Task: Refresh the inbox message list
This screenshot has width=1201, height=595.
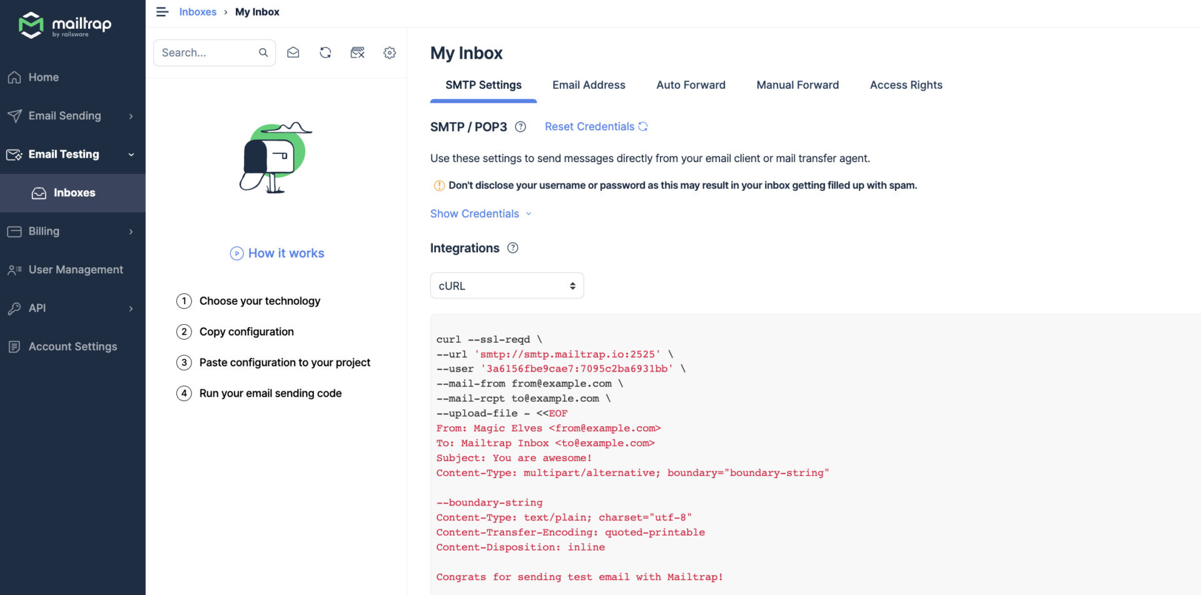Action: coord(325,53)
